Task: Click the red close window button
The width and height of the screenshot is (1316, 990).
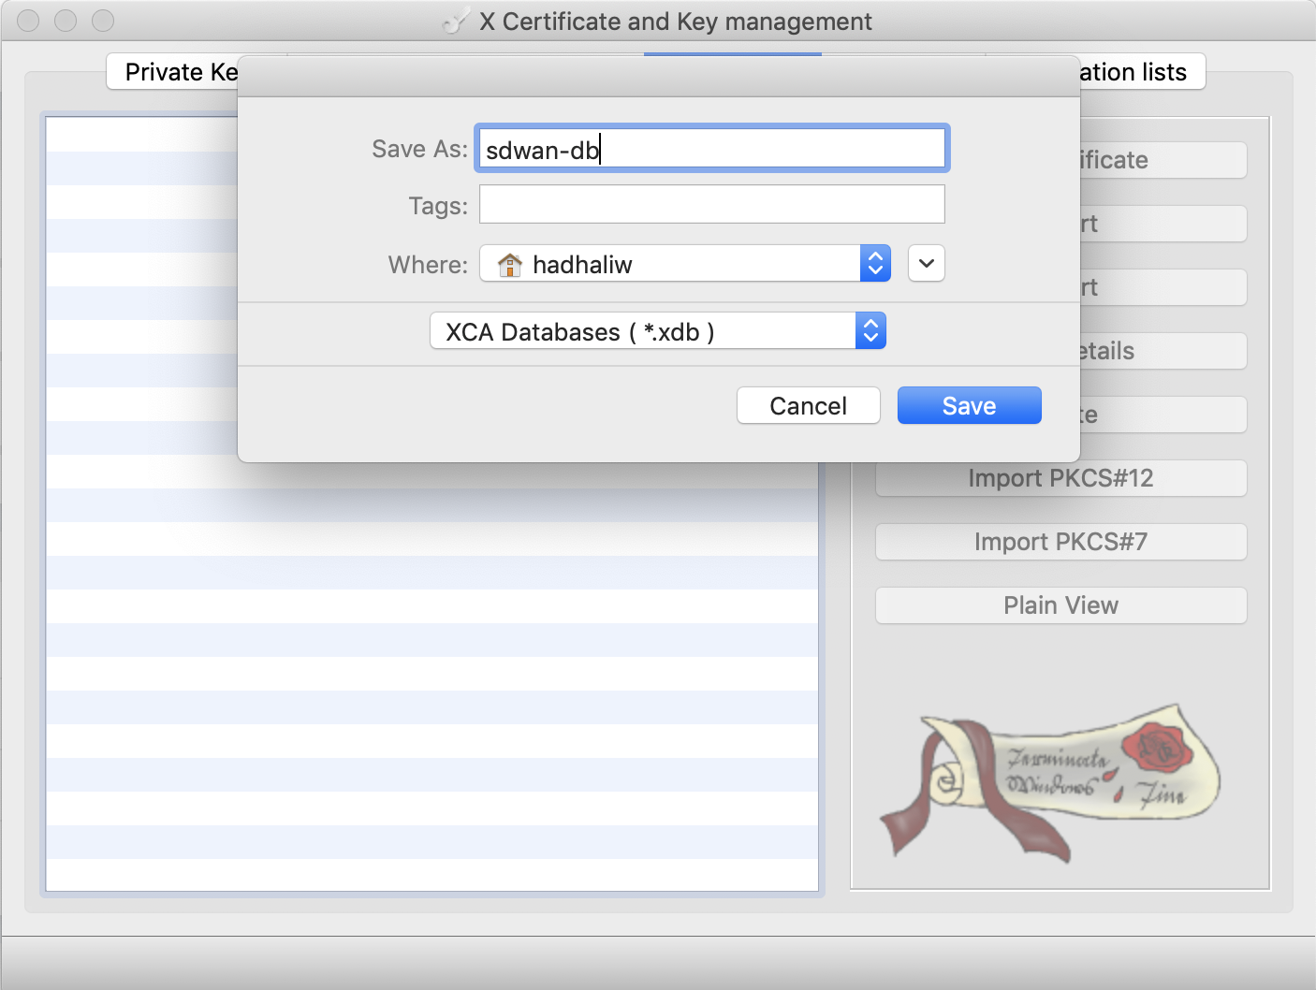Action: click(29, 21)
